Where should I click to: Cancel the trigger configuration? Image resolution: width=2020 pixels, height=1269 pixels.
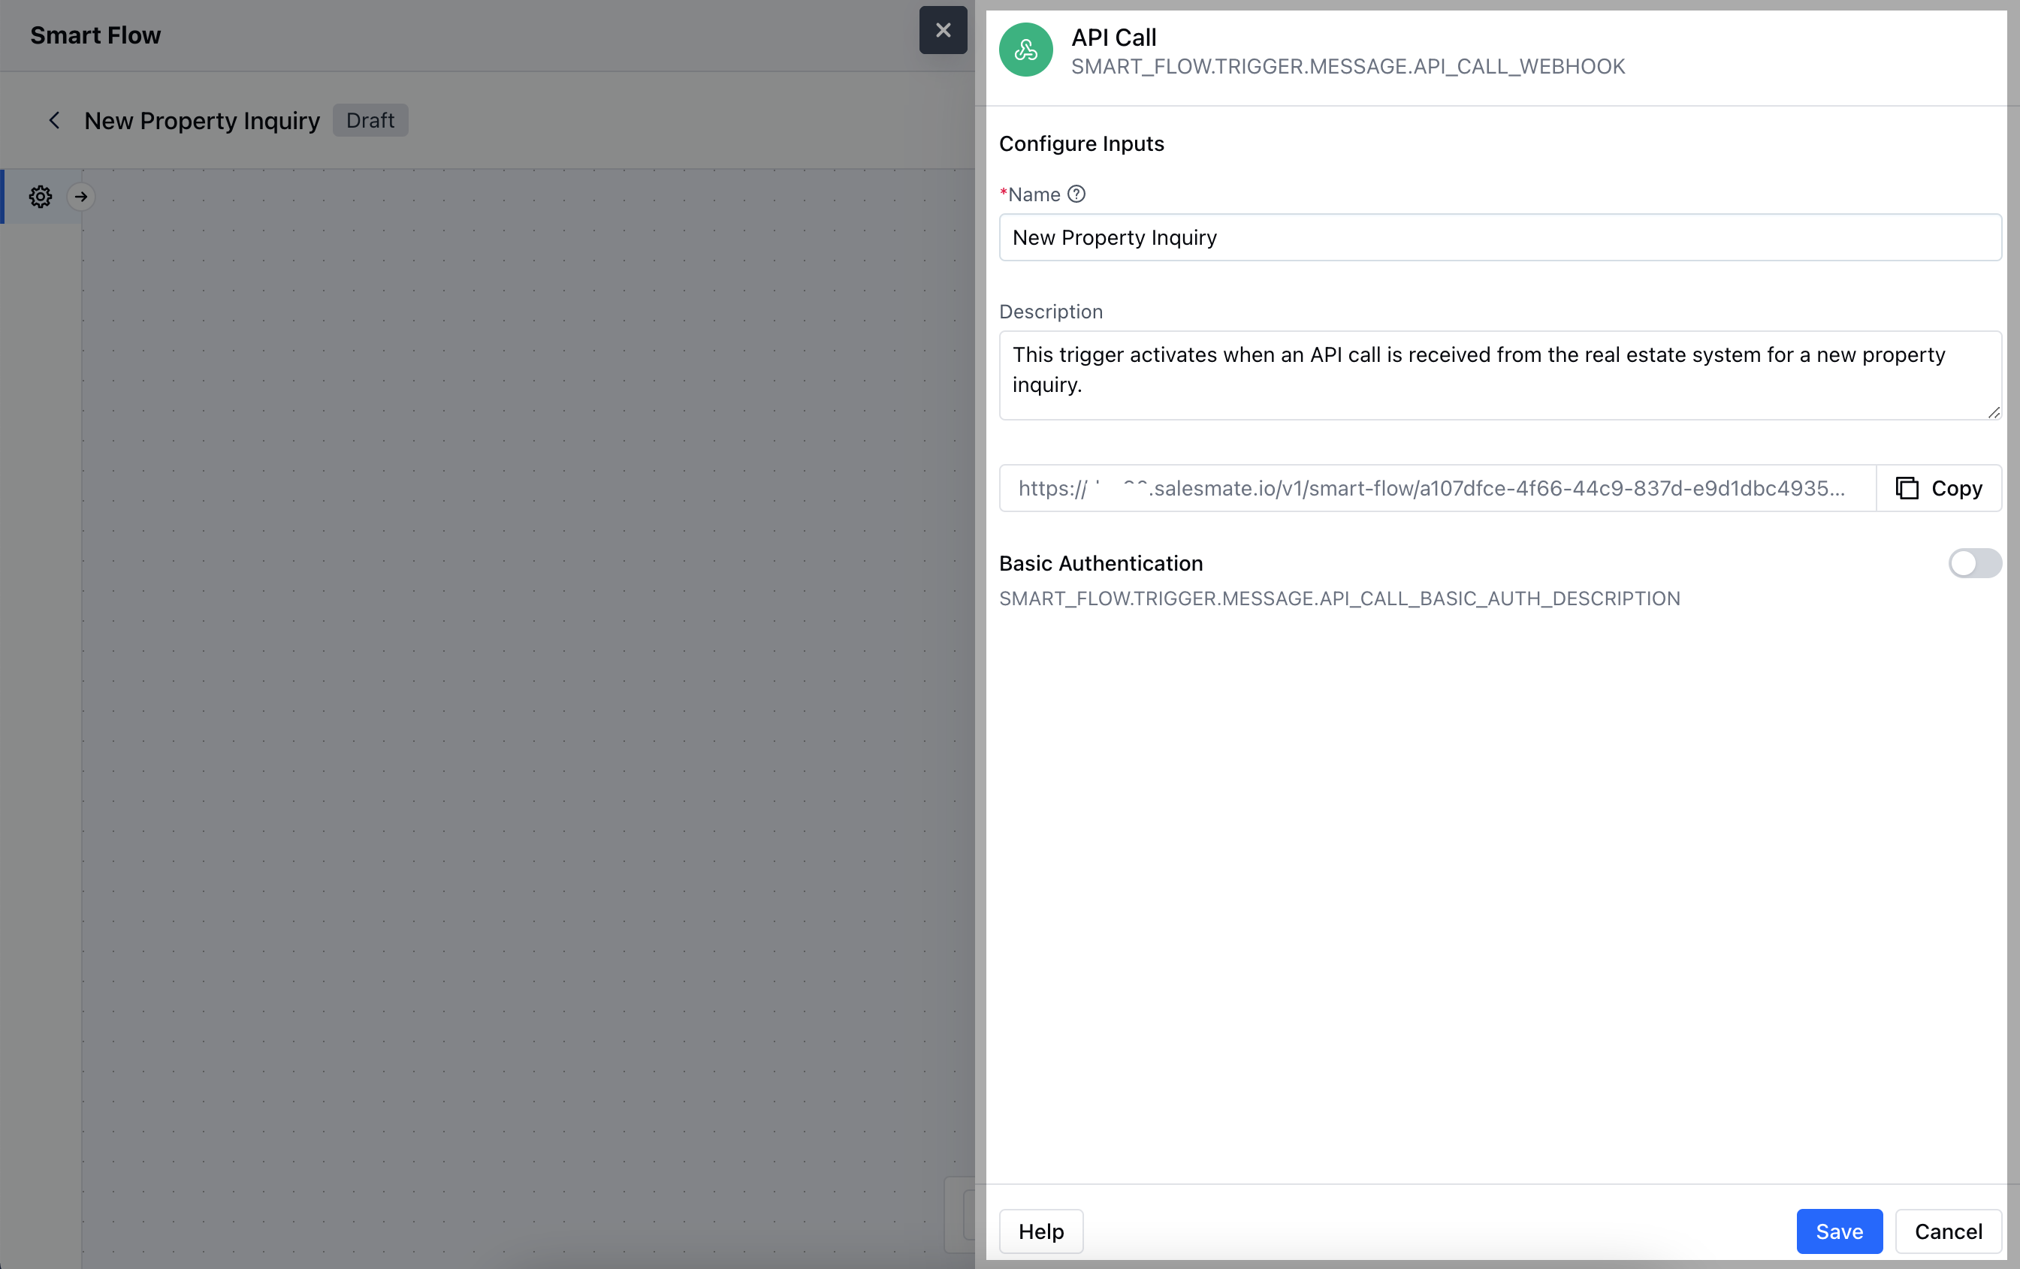tap(1948, 1231)
